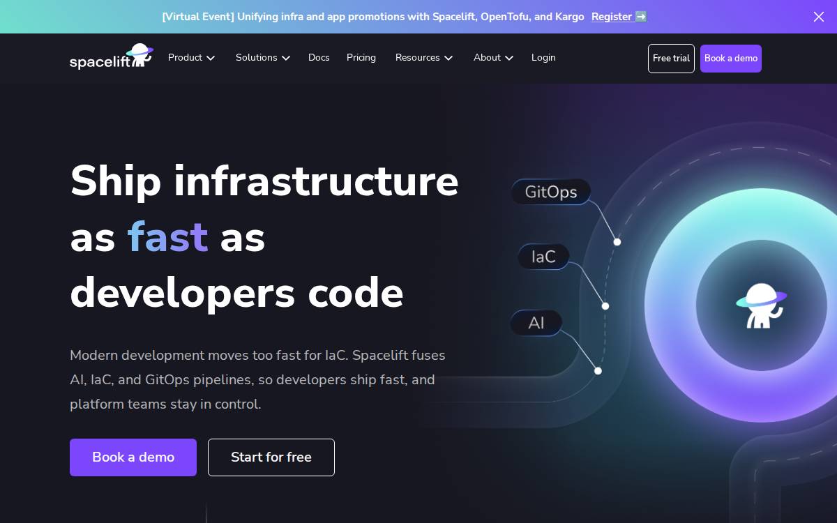Click the virtual event banner text
Image resolution: width=837 pixels, height=523 pixels.
pyautogui.click(x=373, y=17)
